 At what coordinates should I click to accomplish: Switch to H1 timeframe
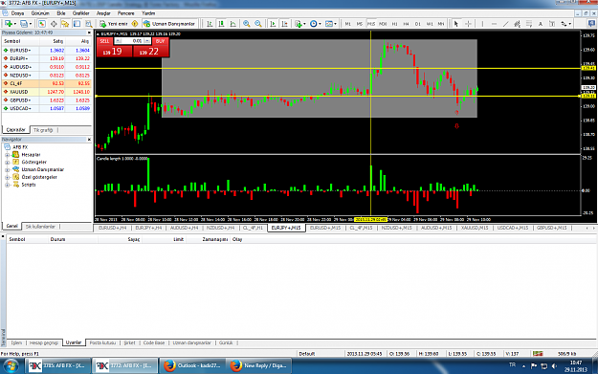pos(395,24)
